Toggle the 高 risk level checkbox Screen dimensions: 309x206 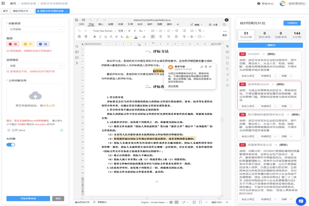pos(13,44)
